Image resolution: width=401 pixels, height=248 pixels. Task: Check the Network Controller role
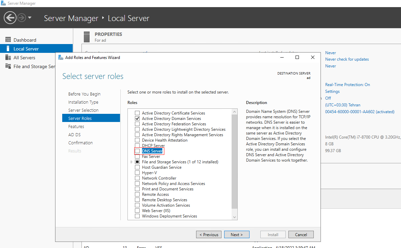point(137,178)
